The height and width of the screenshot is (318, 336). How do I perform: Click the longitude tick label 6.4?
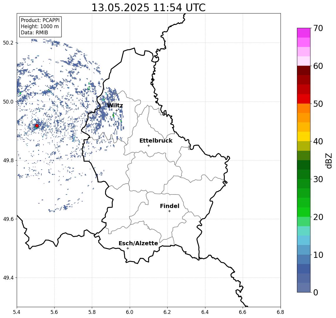[x=205, y=312]
